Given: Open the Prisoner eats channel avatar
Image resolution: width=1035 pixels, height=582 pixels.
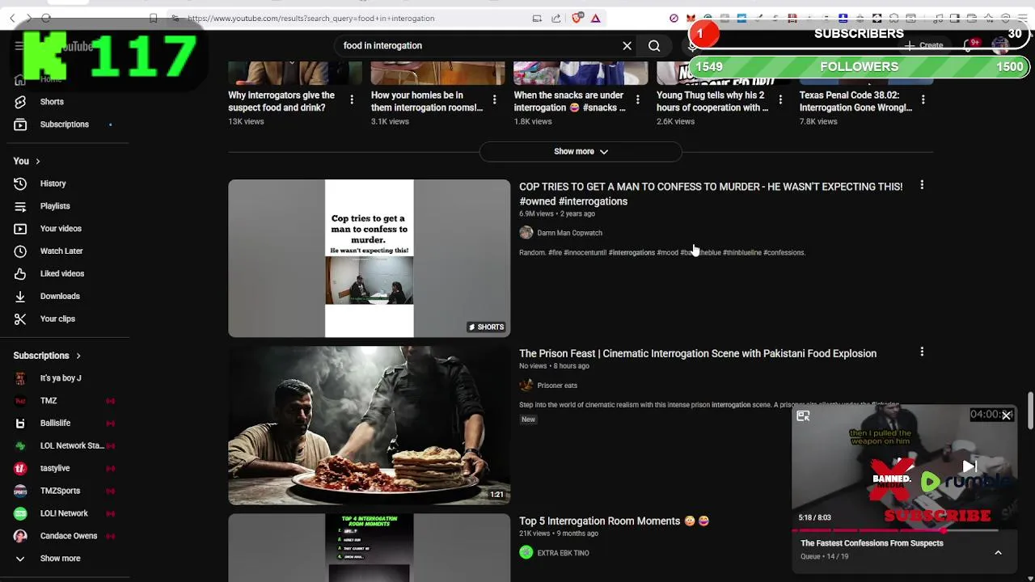Looking at the screenshot, I should (x=526, y=386).
